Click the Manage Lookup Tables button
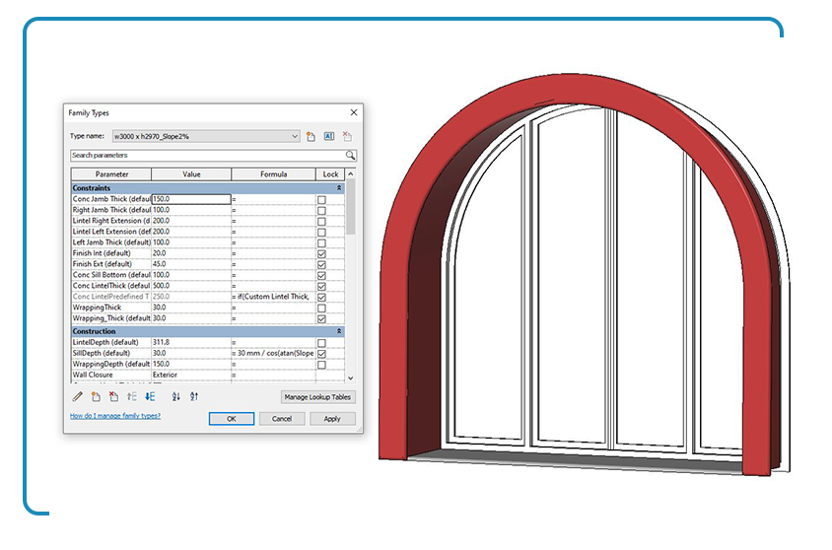The height and width of the screenshot is (550, 832). pyautogui.click(x=317, y=397)
